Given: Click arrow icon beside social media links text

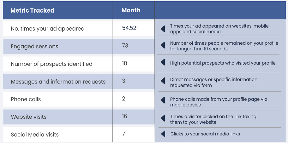Looking at the screenshot, I should [x=163, y=134].
